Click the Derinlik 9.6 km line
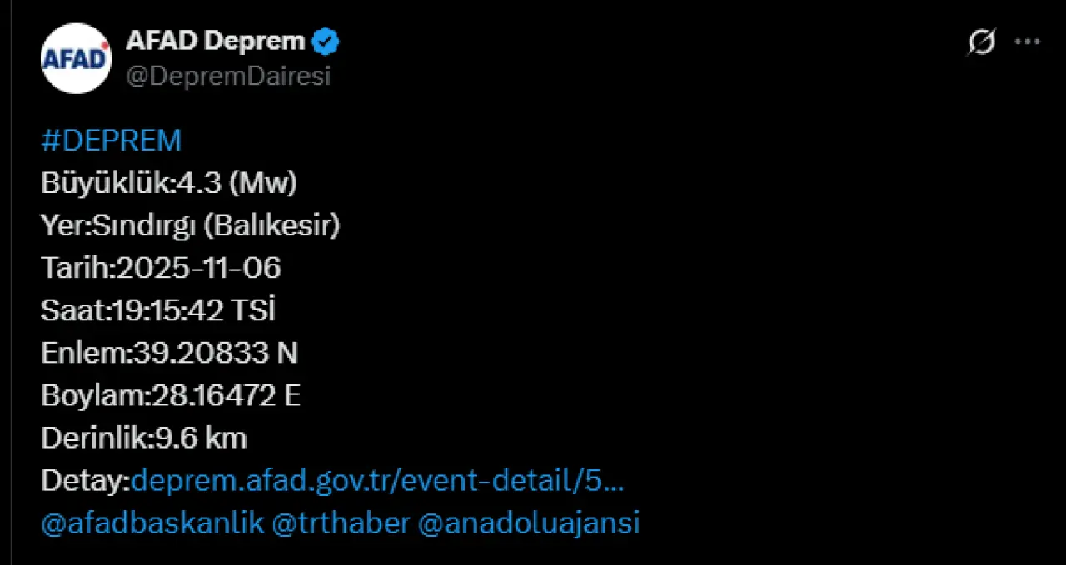1066x565 pixels. pyautogui.click(x=143, y=438)
